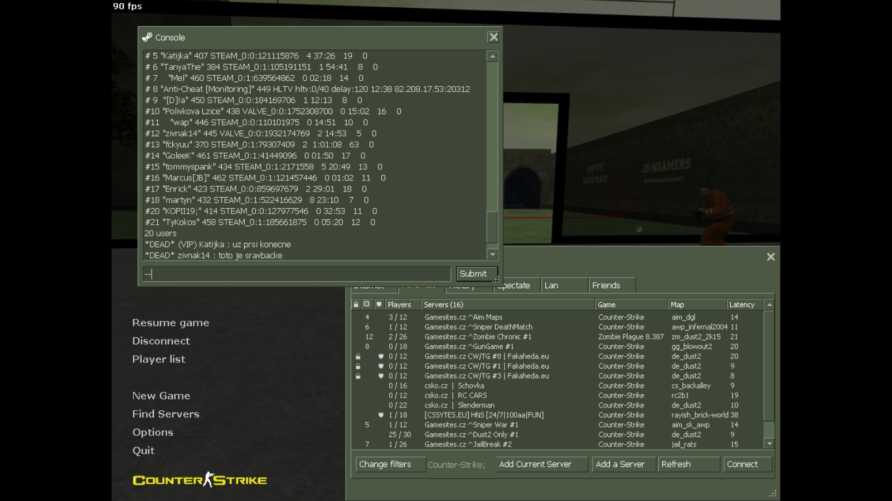
Task: Select Gamesites.cz ^GunGame #1 server
Action: [x=557, y=347]
